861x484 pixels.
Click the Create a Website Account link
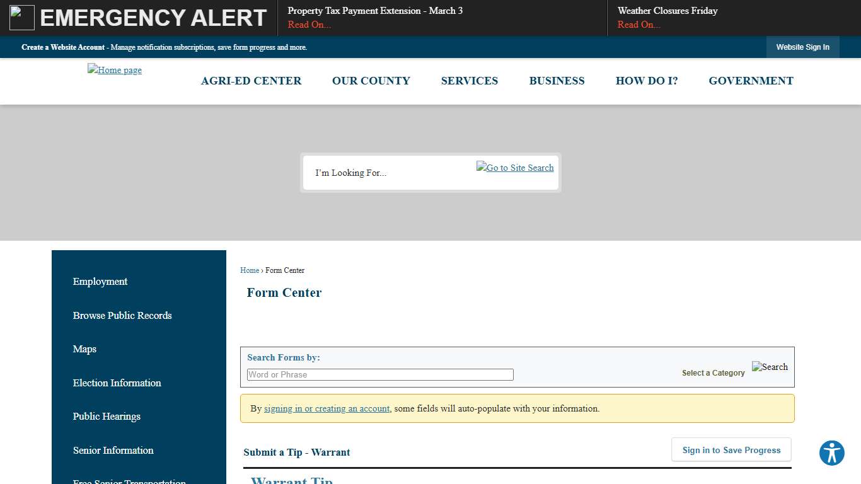point(63,47)
